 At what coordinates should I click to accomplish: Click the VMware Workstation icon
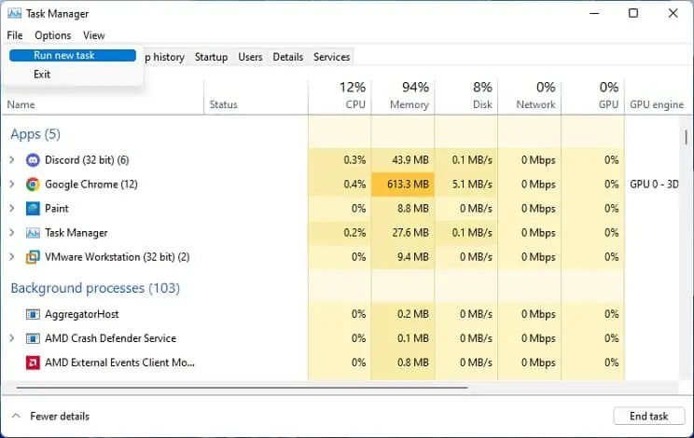33,257
